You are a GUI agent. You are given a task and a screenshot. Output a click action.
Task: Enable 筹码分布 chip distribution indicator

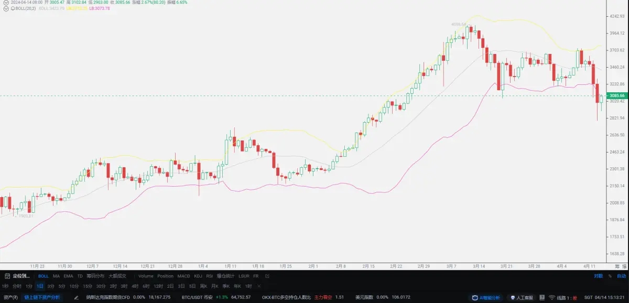point(95,276)
